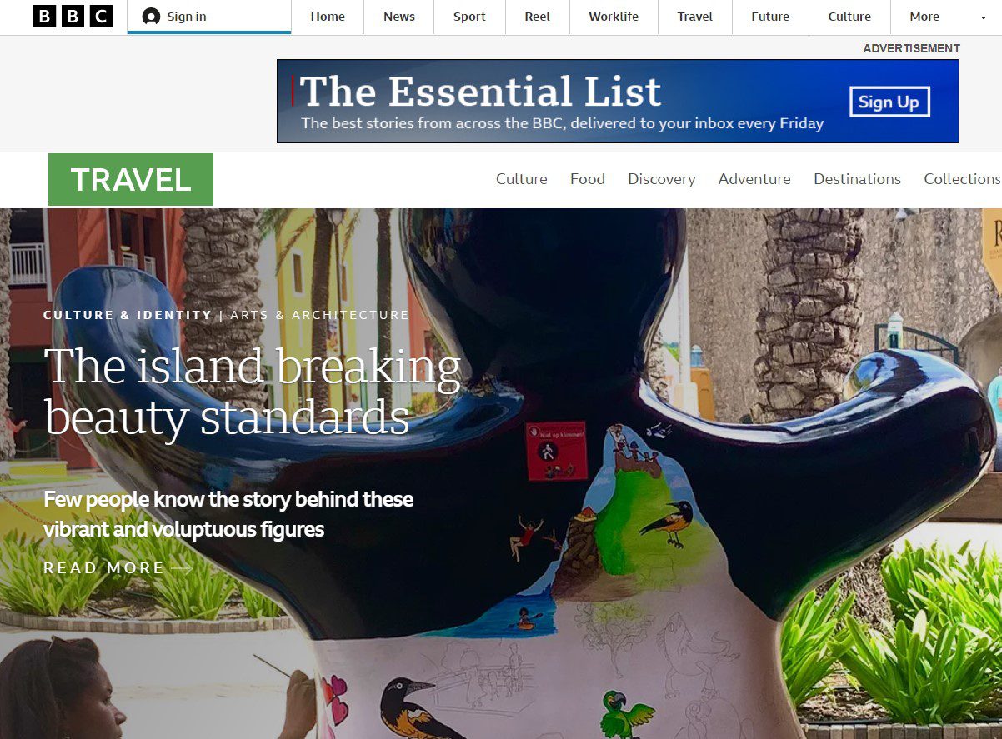Open the Destinations category
The height and width of the screenshot is (739, 1002).
(x=857, y=179)
